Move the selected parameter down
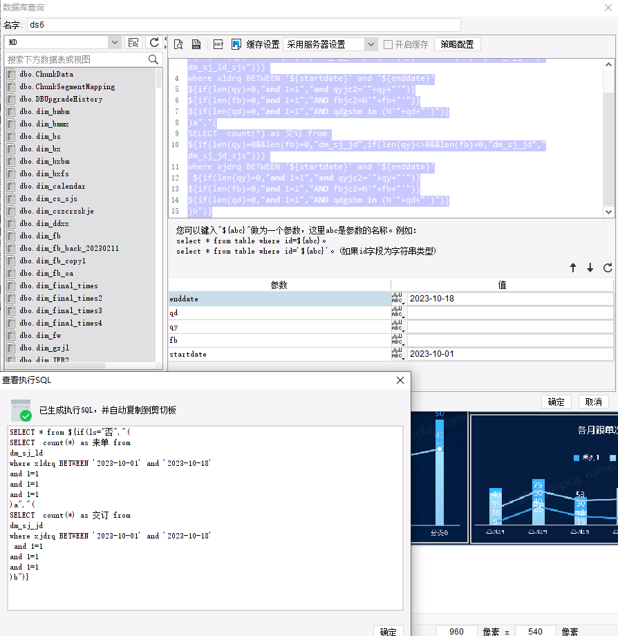This screenshot has height=636, width=618. pyautogui.click(x=590, y=268)
